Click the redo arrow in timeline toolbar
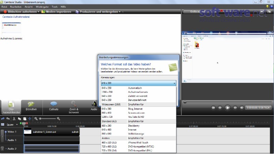Viewport: 274px width, 154px height. click(x=8, y=118)
